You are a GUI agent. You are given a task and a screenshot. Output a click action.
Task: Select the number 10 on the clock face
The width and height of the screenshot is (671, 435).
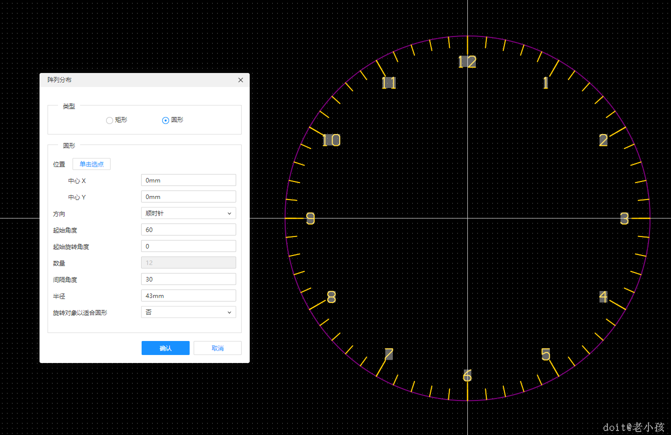[331, 140]
